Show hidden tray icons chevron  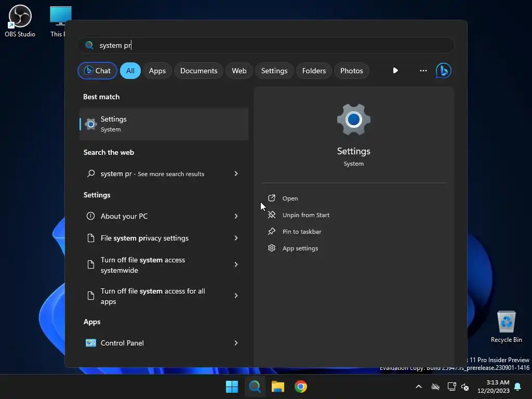[x=419, y=387]
